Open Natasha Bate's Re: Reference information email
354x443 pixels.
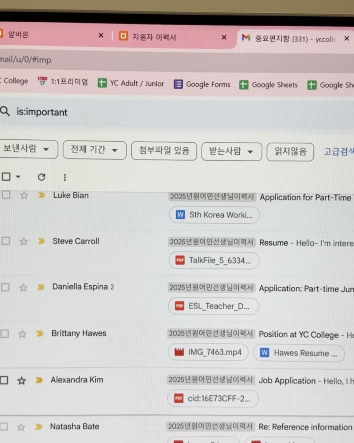[x=306, y=427]
